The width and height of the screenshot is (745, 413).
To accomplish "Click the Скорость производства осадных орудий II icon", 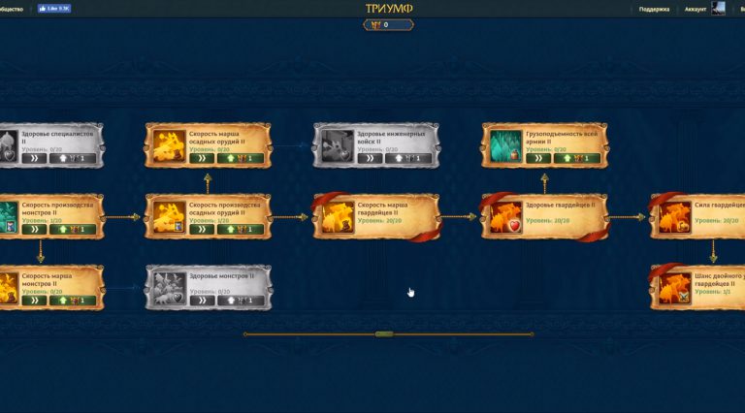I will point(169,217).
